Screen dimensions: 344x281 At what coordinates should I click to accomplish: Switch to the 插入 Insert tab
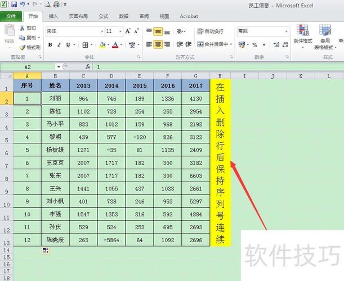coord(53,16)
